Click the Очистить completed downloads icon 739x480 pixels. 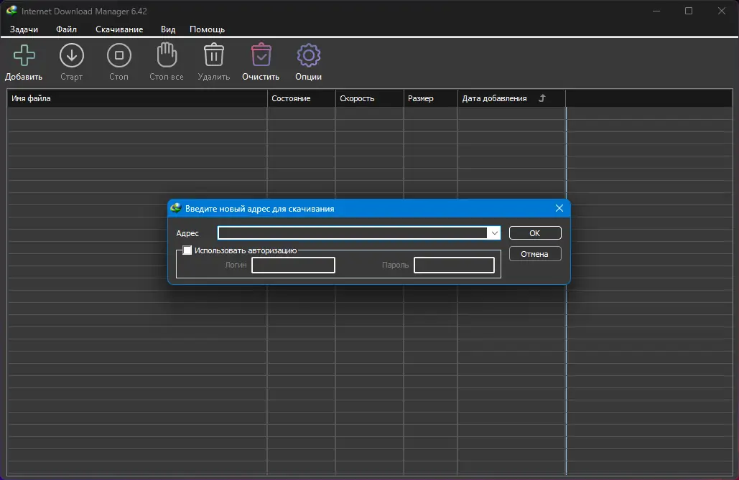261,55
